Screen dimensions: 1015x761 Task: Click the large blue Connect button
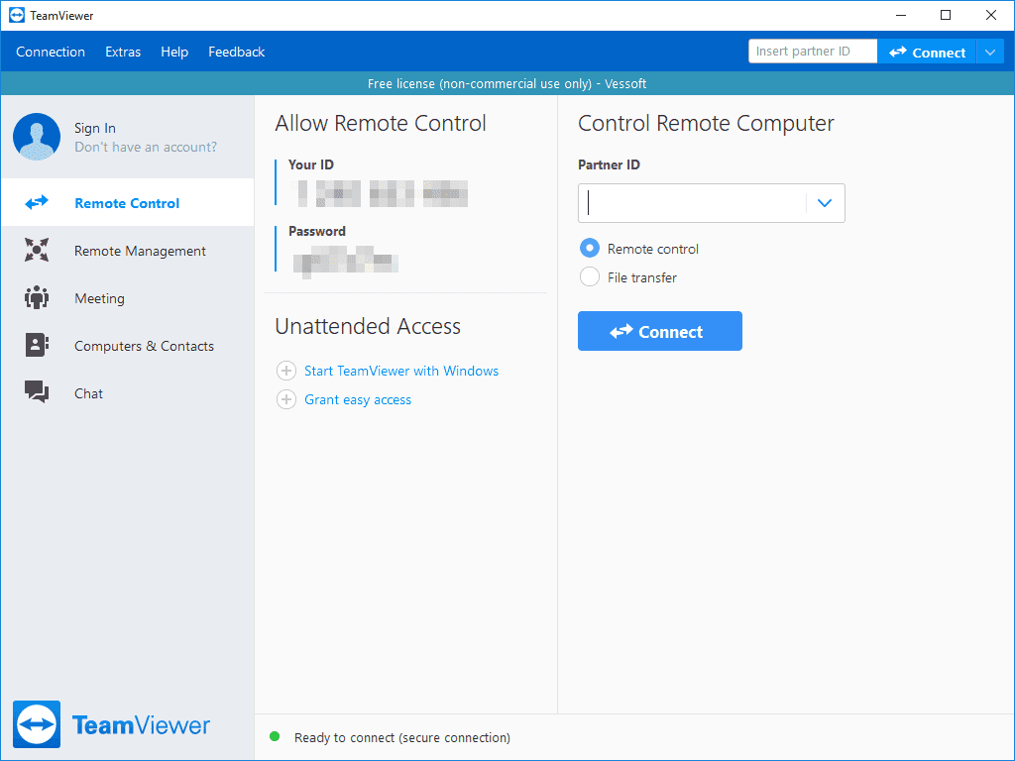click(659, 331)
